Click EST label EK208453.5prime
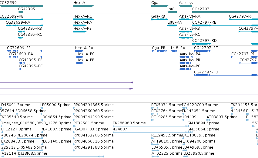 coord(18,142)
